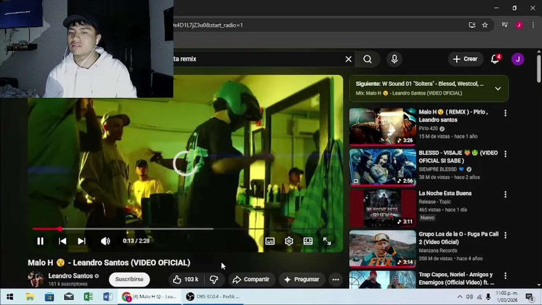The image size is (542, 305).
Task: Open microphone tray icon
Action: tap(488, 297)
